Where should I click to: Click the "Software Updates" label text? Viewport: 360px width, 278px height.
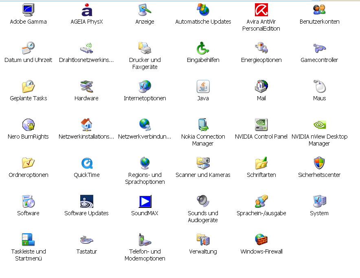(86, 214)
